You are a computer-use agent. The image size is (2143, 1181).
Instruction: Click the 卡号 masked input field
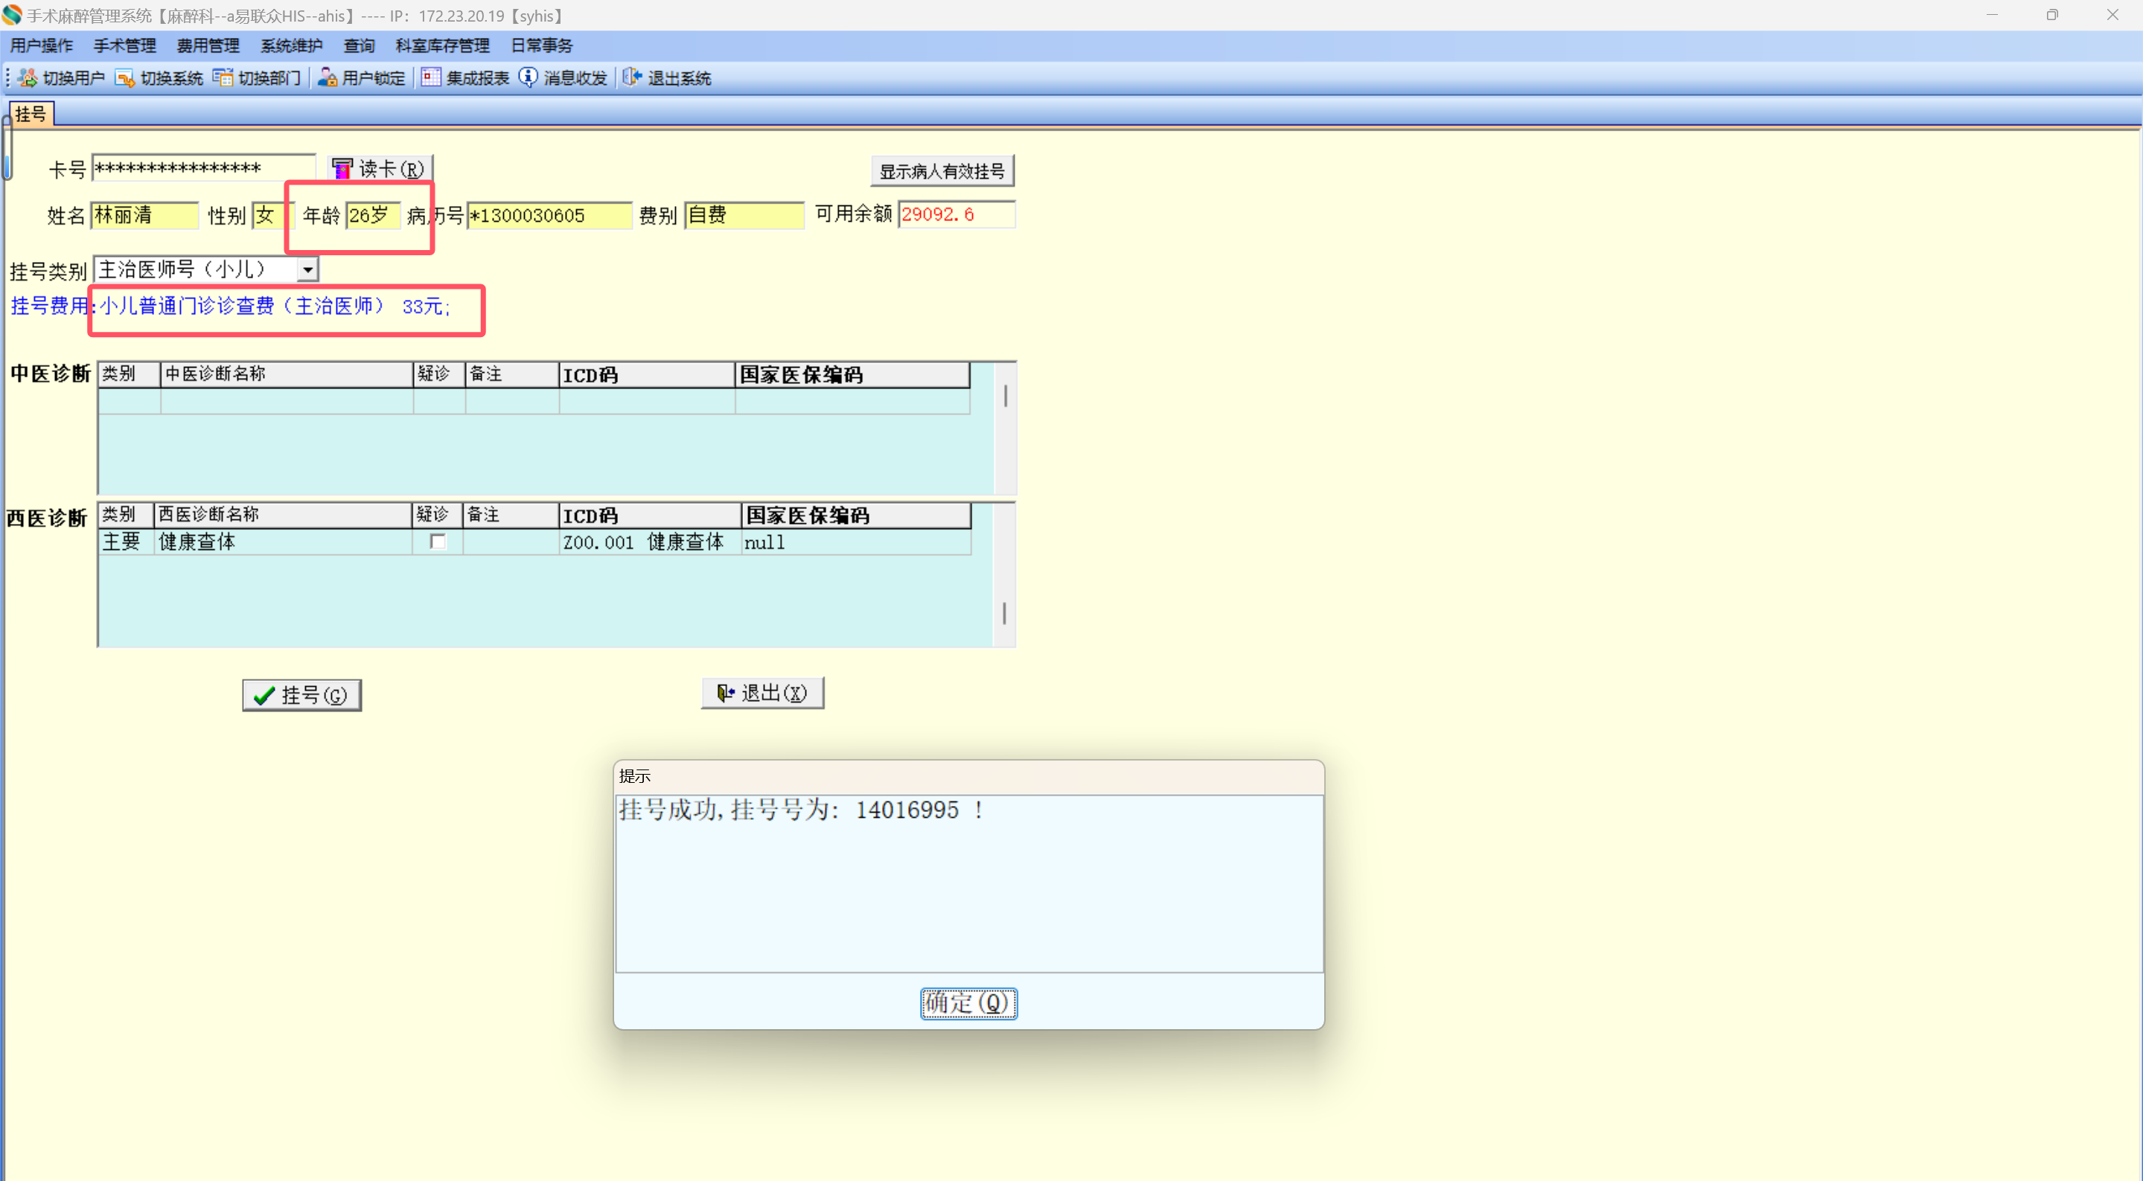tap(203, 169)
